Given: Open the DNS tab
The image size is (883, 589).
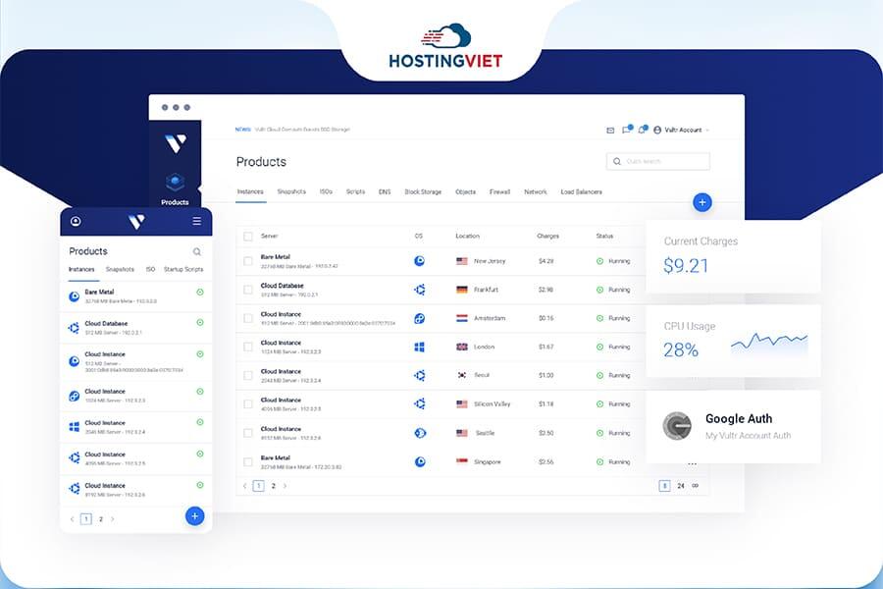Looking at the screenshot, I should [x=385, y=191].
